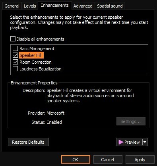Select the highlighted Speaker Fill list item
Image resolution: width=157 pixels, height=166 pixels.
click(x=31, y=55)
